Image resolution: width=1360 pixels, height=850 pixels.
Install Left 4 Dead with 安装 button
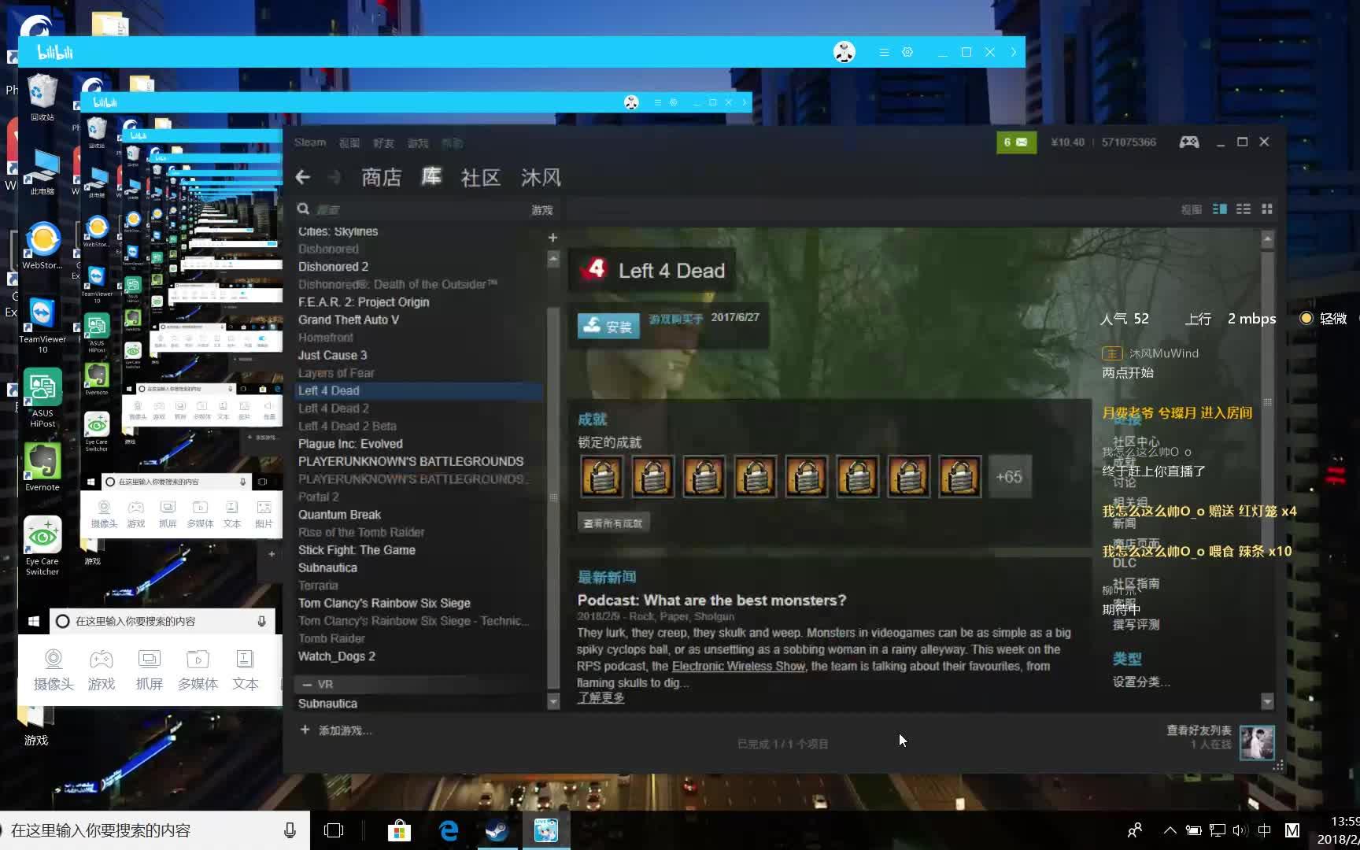click(608, 326)
